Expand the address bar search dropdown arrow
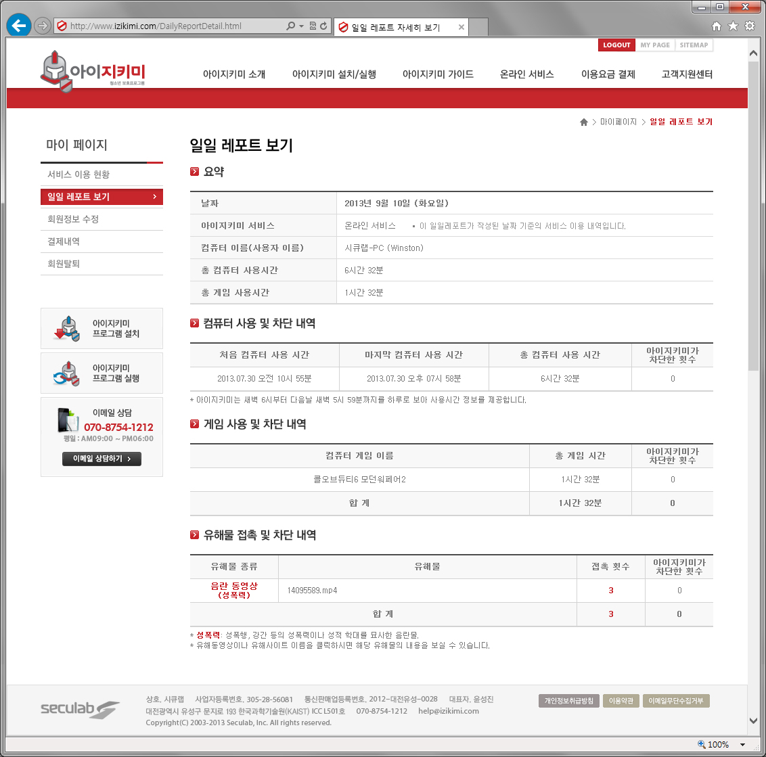The image size is (766, 757). 301,26
